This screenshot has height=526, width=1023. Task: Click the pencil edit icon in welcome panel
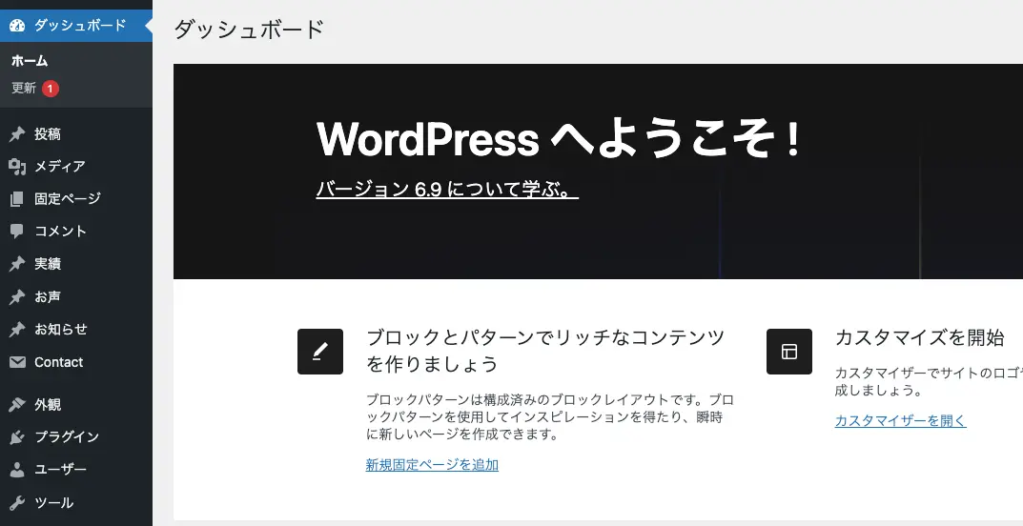click(x=320, y=352)
